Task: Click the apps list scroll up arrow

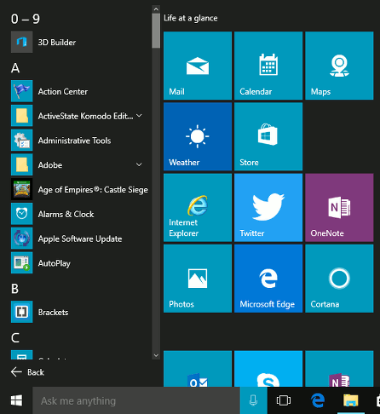Action: (x=156, y=9)
